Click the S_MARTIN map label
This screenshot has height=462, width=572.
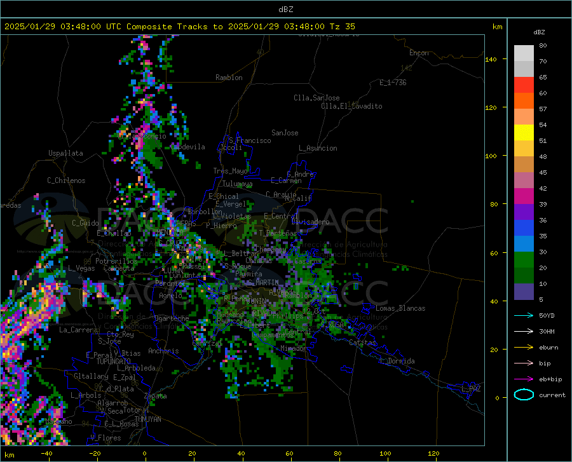pos(262,282)
